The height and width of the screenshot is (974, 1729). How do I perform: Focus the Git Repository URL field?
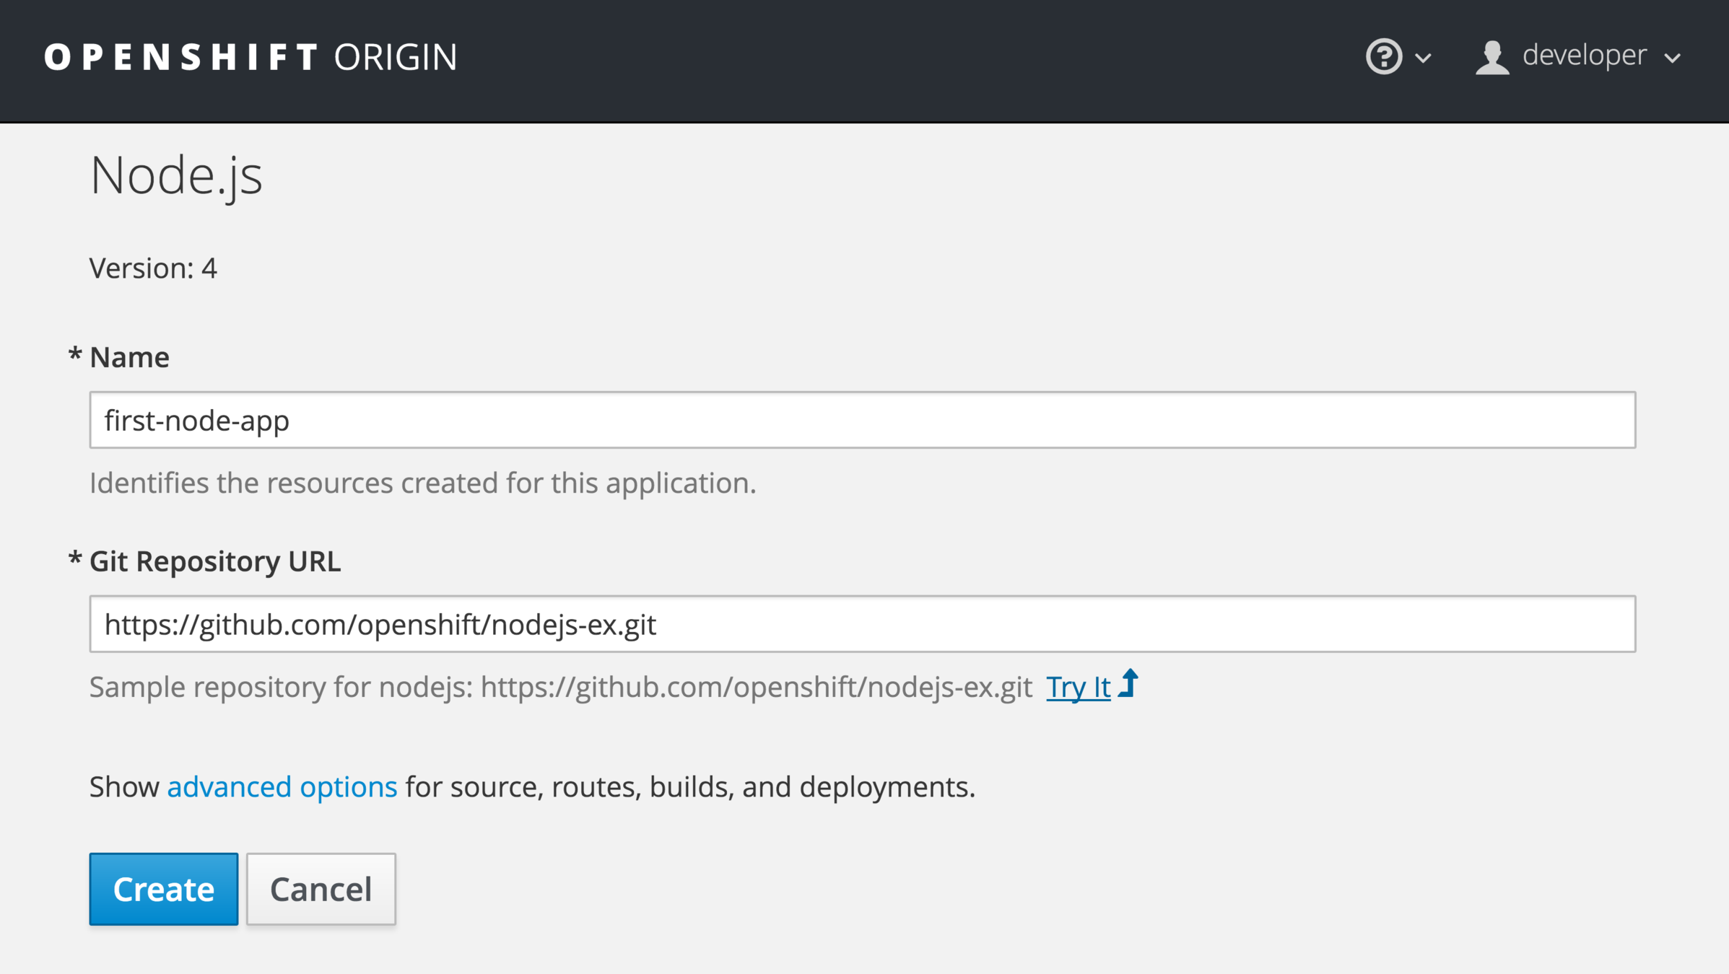tap(862, 624)
